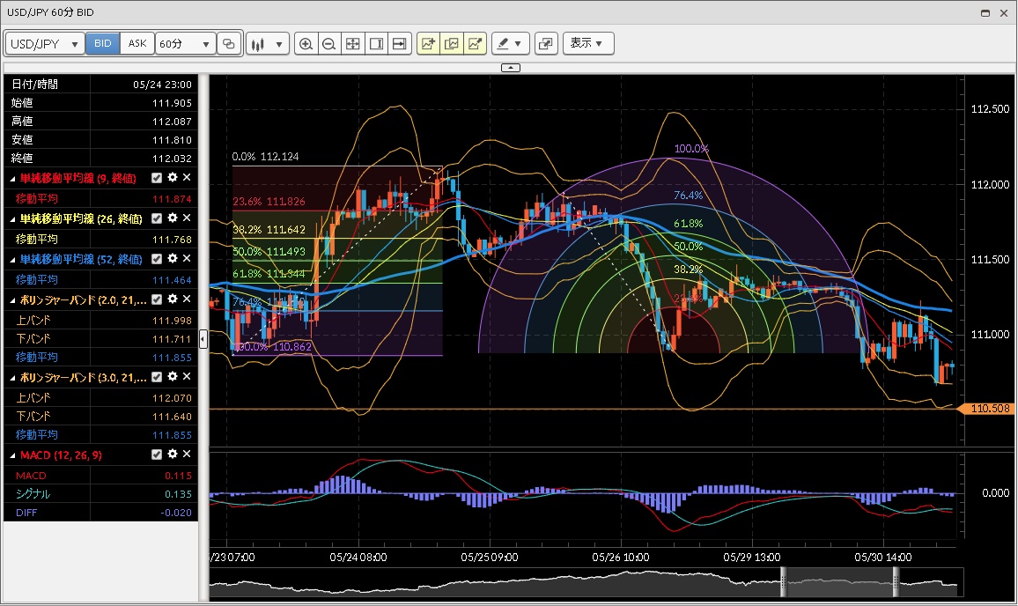1018x606 pixels.
Task: Click the chart link icon beside timeframe
Action: (x=229, y=43)
